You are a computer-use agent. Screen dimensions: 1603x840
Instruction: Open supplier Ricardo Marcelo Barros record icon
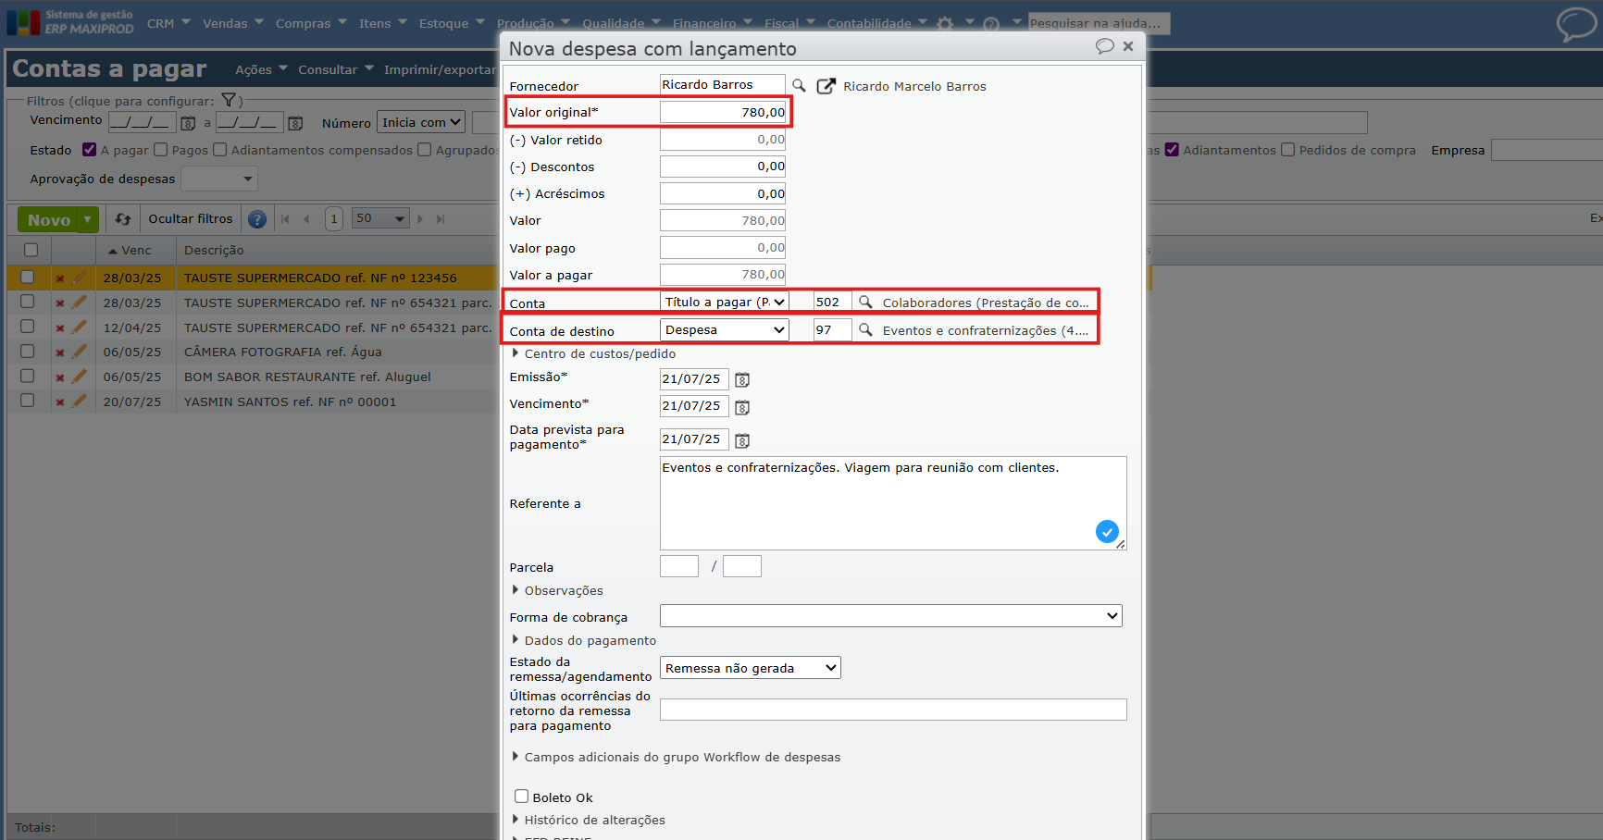(826, 86)
